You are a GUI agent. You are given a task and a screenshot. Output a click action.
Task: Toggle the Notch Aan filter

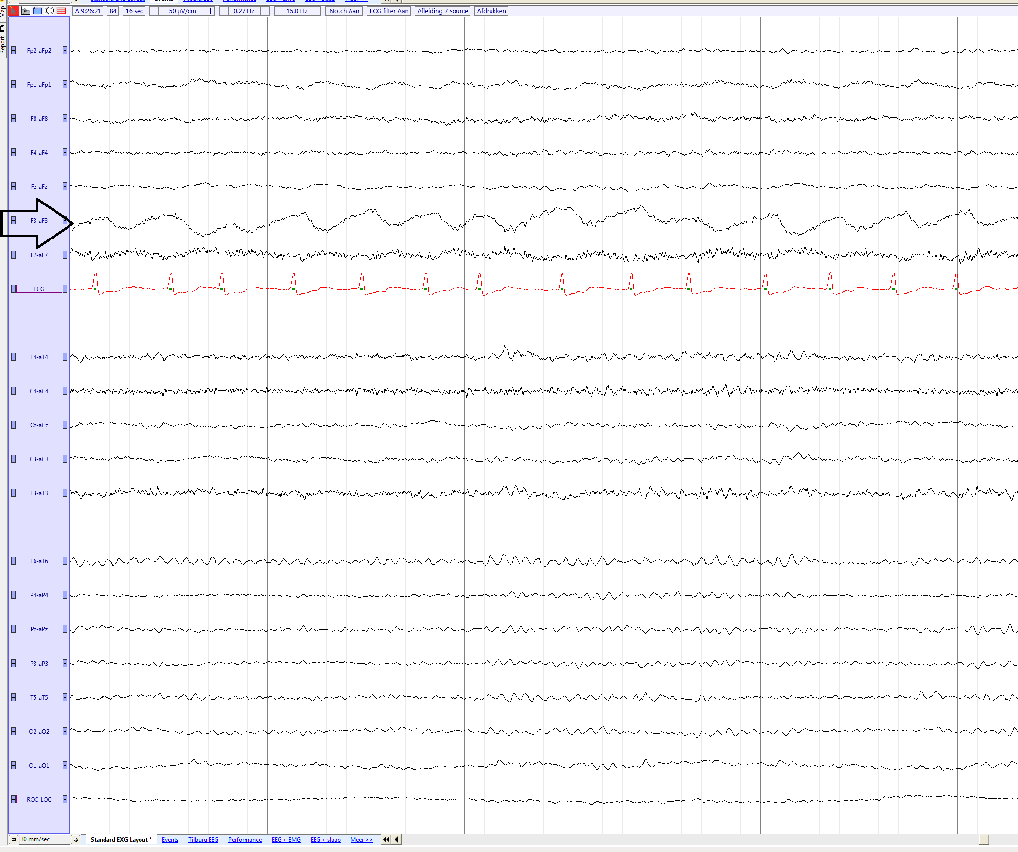click(344, 11)
